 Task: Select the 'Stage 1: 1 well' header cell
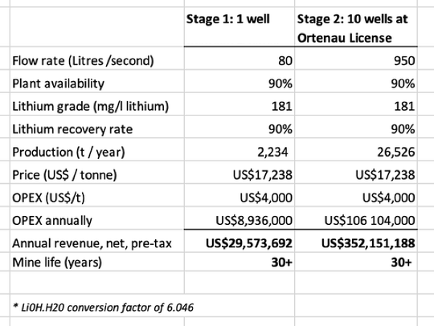click(240, 26)
